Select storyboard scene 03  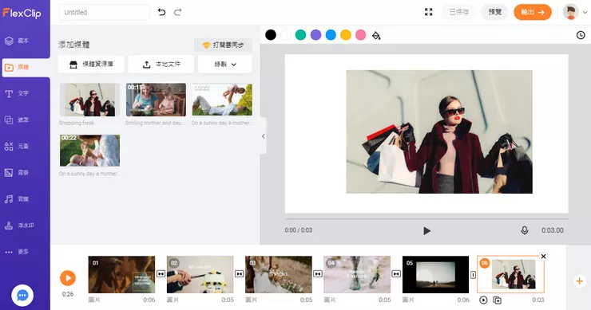279,275
